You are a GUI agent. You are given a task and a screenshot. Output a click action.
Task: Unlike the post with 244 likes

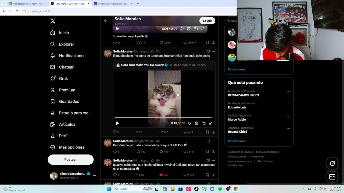164,175
